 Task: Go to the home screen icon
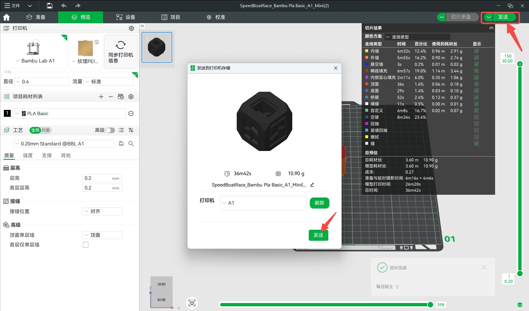[6, 17]
